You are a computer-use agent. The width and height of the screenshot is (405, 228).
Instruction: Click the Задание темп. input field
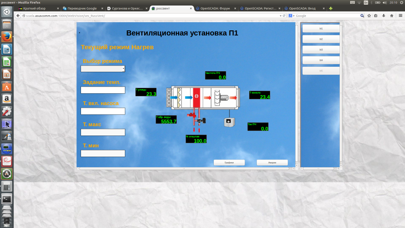click(103, 90)
